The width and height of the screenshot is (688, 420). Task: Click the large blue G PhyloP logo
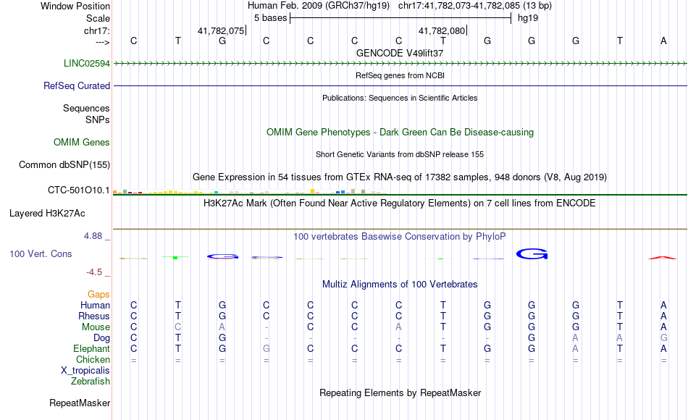point(532,253)
